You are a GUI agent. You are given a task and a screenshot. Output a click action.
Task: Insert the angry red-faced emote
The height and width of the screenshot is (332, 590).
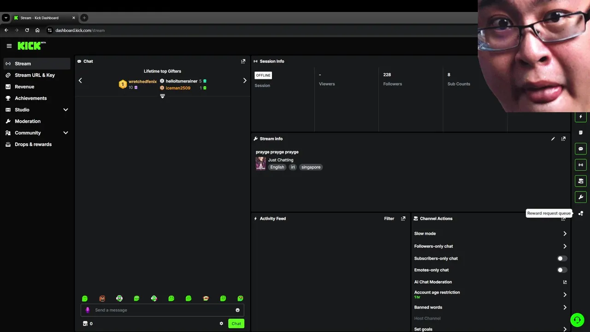pyautogui.click(x=102, y=298)
